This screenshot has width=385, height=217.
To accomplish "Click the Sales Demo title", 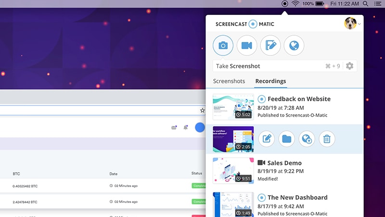I will [x=284, y=163].
